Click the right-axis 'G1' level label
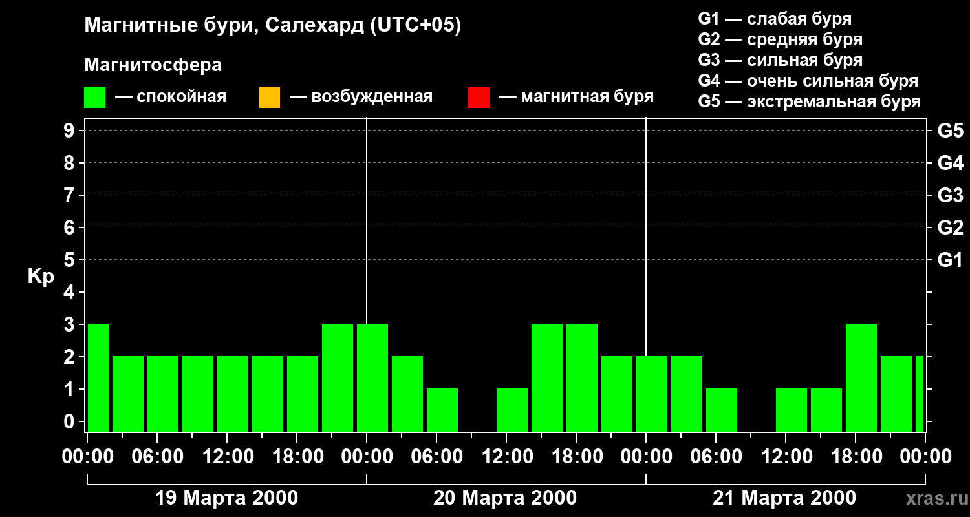Image resolution: width=970 pixels, height=517 pixels. coord(951,260)
